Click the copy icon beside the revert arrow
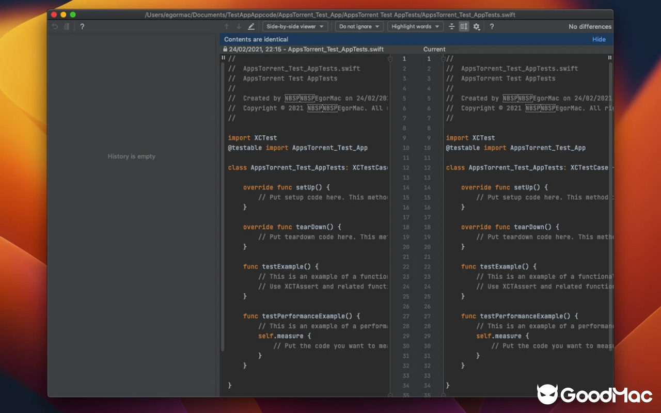This screenshot has height=413, width=661. tap(67, 26)
